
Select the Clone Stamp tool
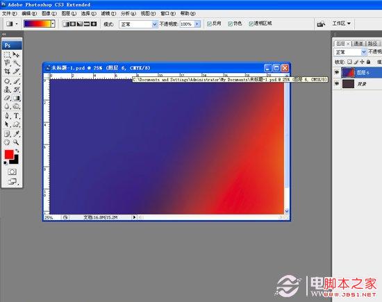[x=7, y=90]
